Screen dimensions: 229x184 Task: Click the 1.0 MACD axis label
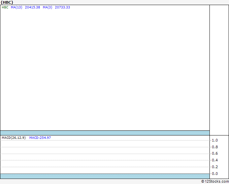(x=215, y=140)
